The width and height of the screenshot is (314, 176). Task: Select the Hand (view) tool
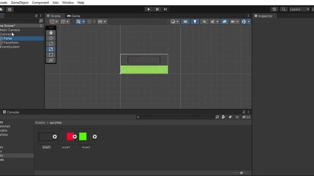[51, 33]
